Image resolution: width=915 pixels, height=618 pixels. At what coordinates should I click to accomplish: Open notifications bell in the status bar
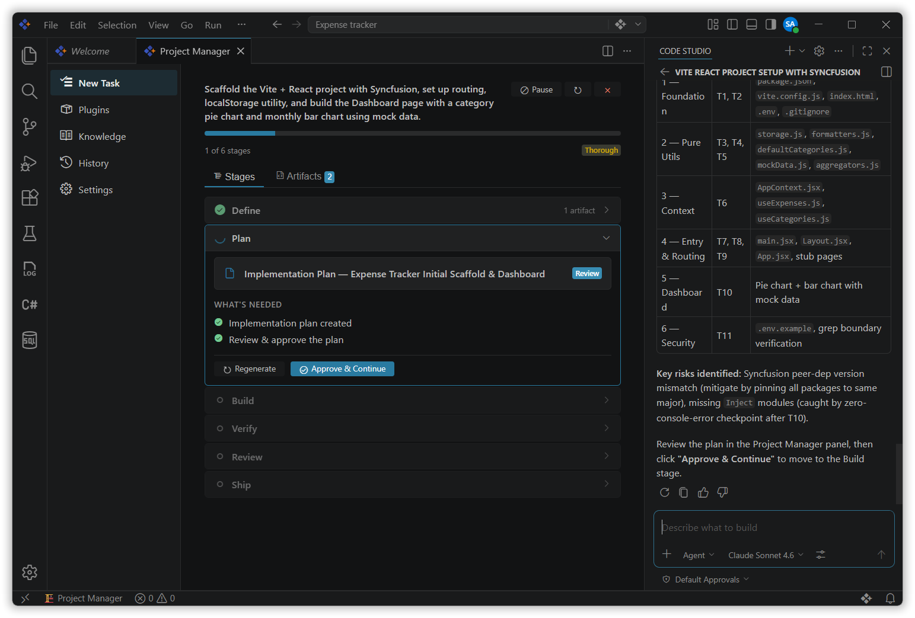[890, 598]
